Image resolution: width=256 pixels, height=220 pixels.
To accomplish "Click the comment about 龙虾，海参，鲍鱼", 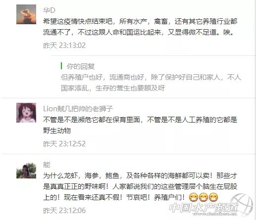I will pyautogui.click(x=140, y=186).
